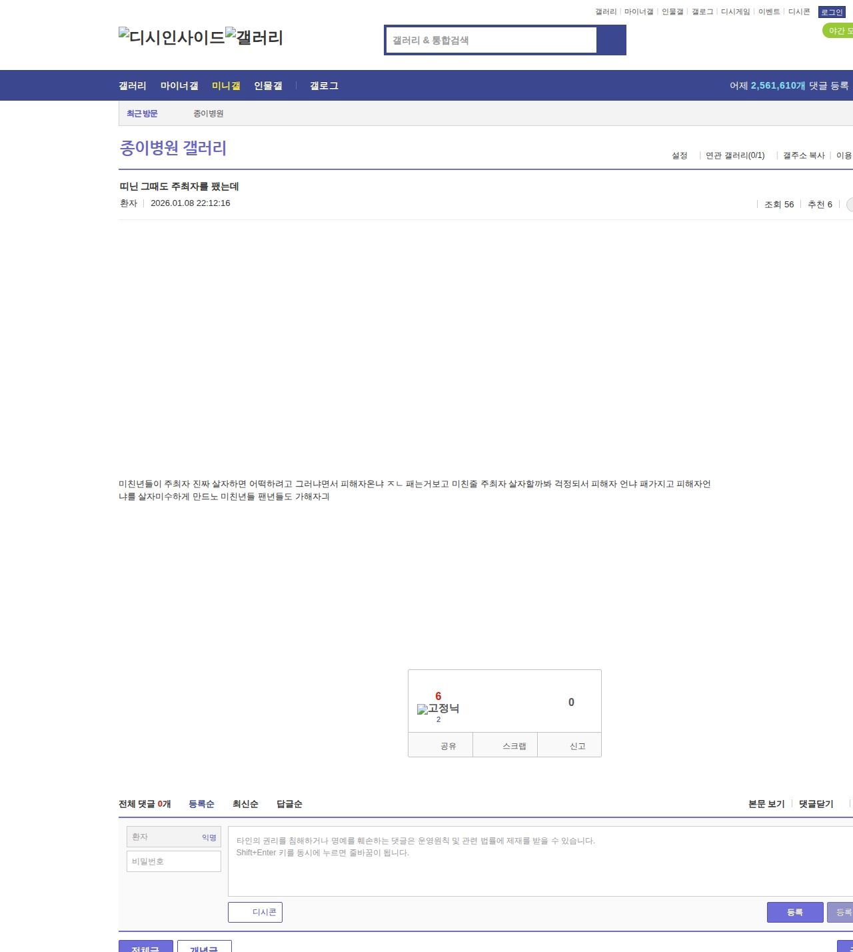The image size is (853, 952).
Task: Report the post with 신고
Action: tap(570, 746)
